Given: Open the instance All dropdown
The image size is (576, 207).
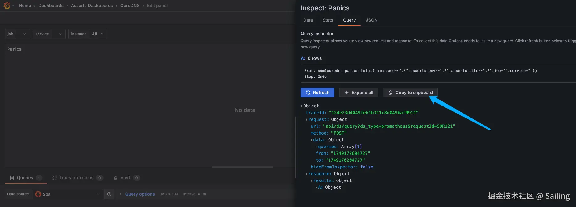Looking at the screenshot, I should [x=98, y=34].
